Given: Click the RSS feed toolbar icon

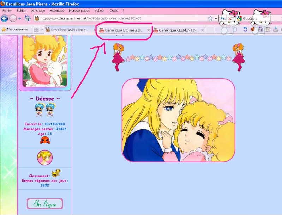Looking at the screenshot, I should coord(268,29).
